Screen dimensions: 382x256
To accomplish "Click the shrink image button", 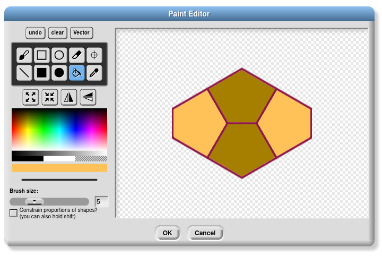I will coord(50,97).
